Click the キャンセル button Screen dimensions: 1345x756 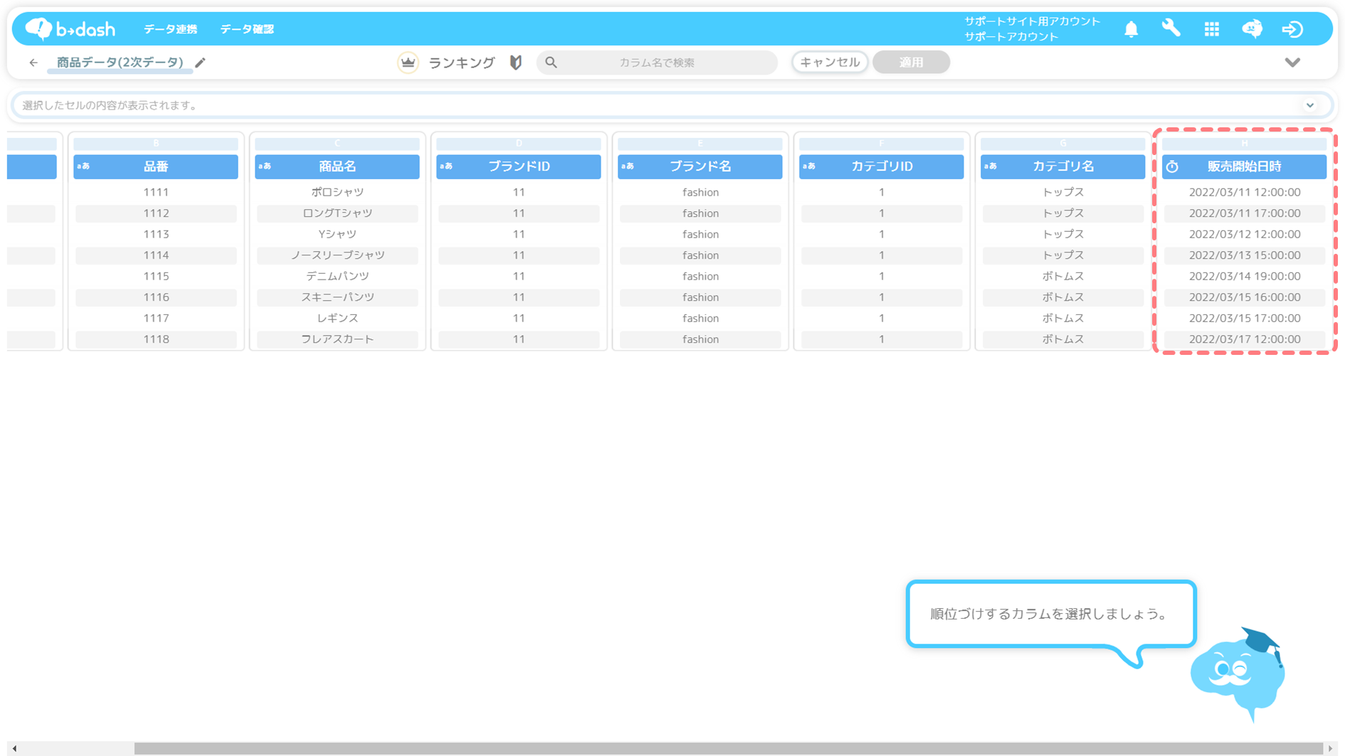(x=830, y=63)
